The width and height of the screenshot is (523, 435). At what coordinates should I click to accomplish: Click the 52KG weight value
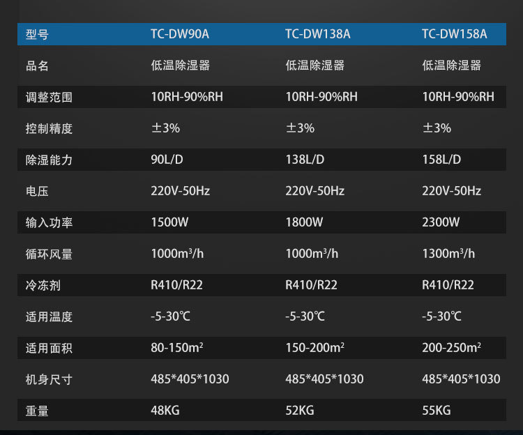300,411
